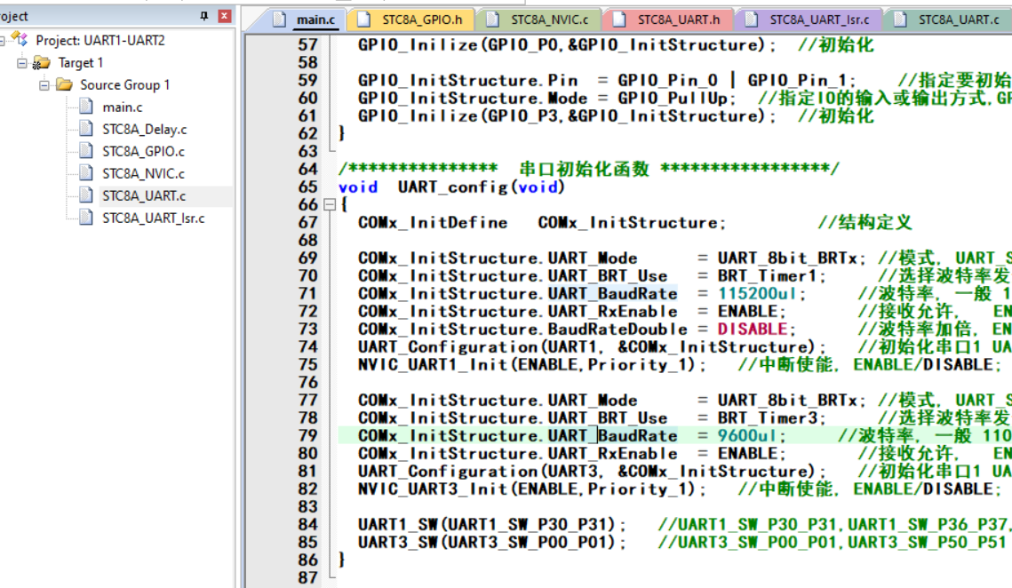Select the Source Group 1 folder
Viewport: 1012px width, 588px height.
coord(124,84)
